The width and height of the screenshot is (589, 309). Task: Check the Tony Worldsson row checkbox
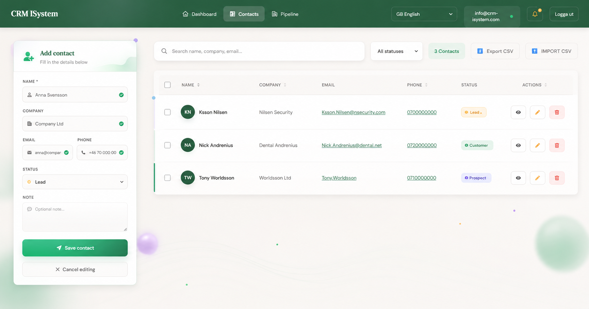167,178
